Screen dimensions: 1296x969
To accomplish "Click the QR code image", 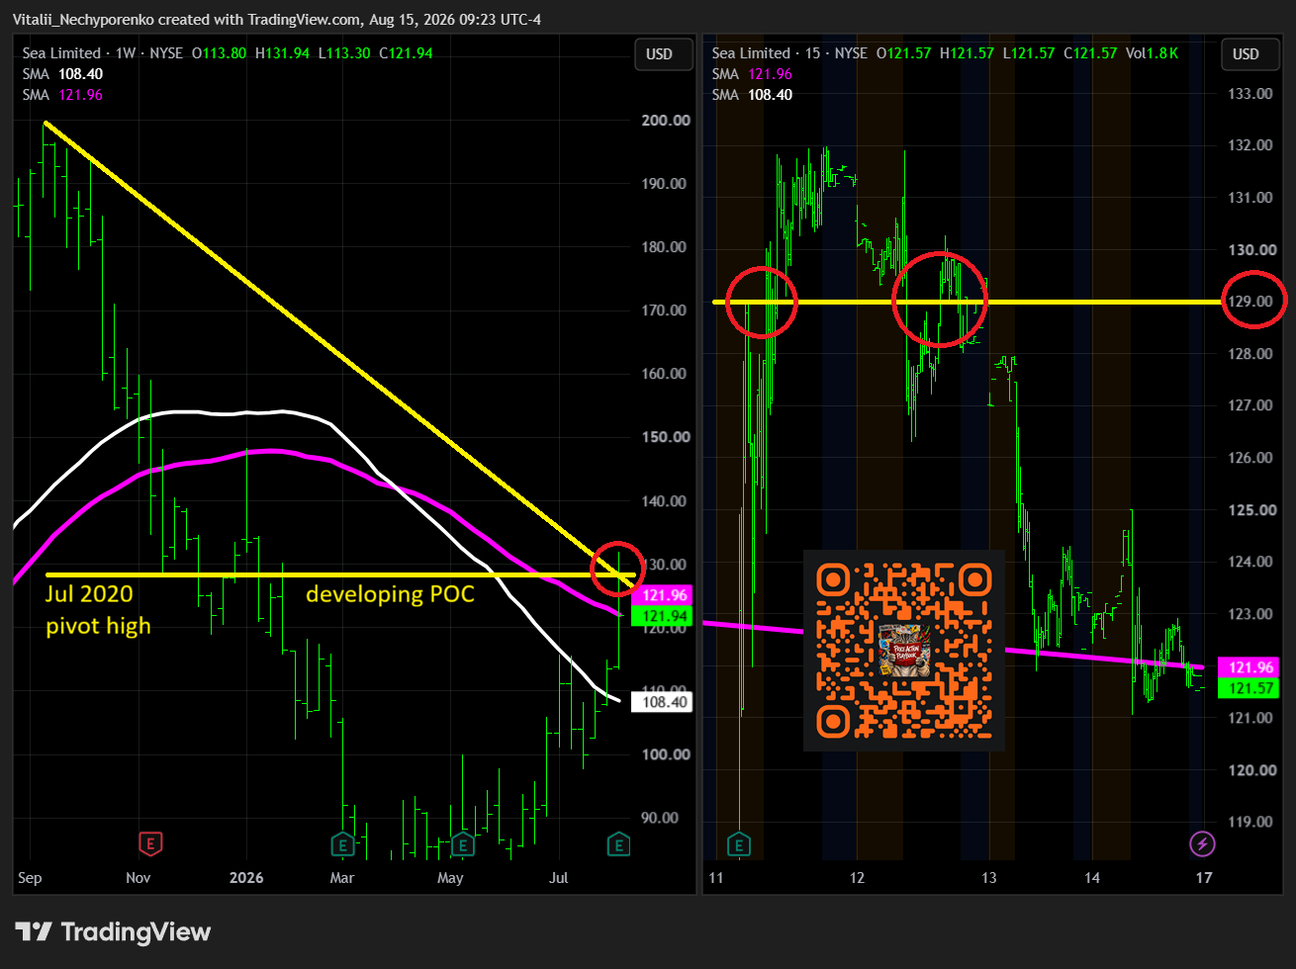I will [x=904, y=651].
